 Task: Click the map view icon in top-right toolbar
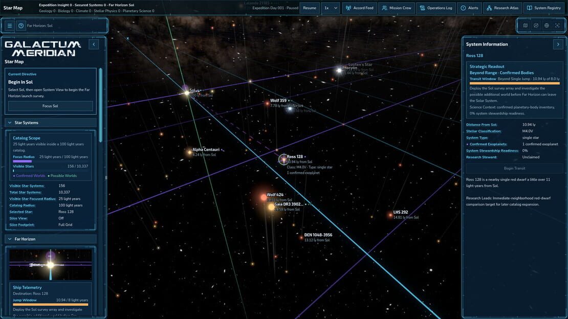525,26
